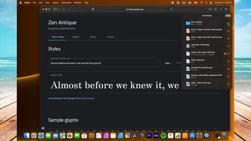Open the youtube thumbnails.pptx download entry
The width and height of the screenshot is (251, 141).
pos(207,69)
